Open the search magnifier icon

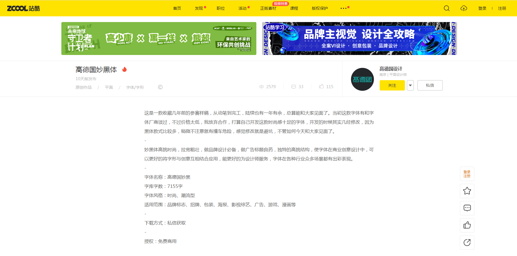coord(447,8)
